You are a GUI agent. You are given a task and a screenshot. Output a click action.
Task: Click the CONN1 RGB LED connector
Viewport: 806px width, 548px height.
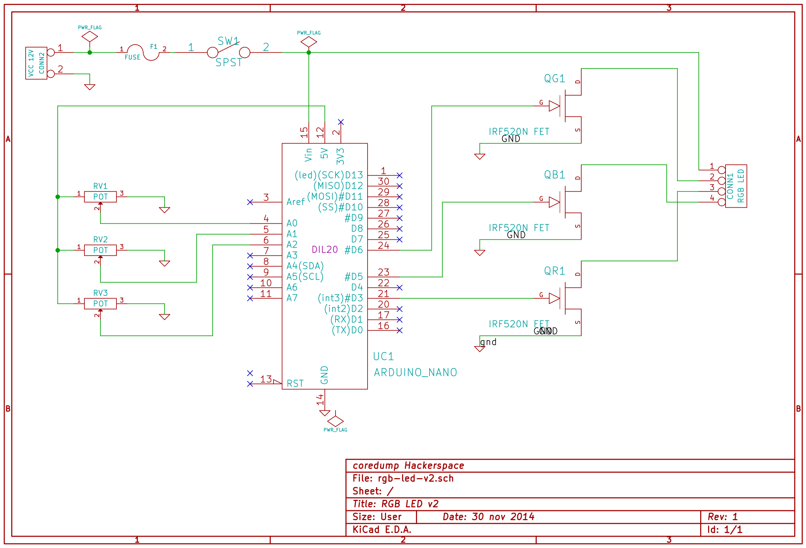click(x=735, y=186)
